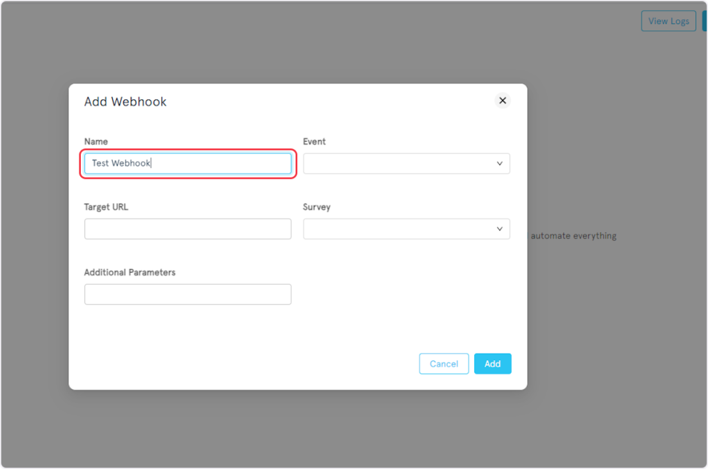
Task: Click the Target URL label
Action: click(106, 207)
